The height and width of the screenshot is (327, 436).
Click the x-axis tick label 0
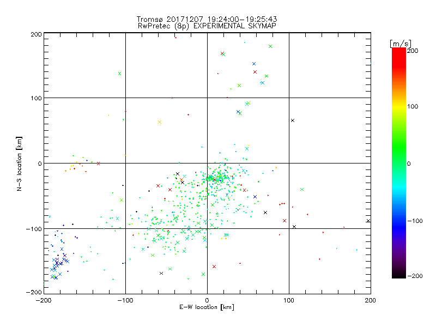click(x=207, y=300)
